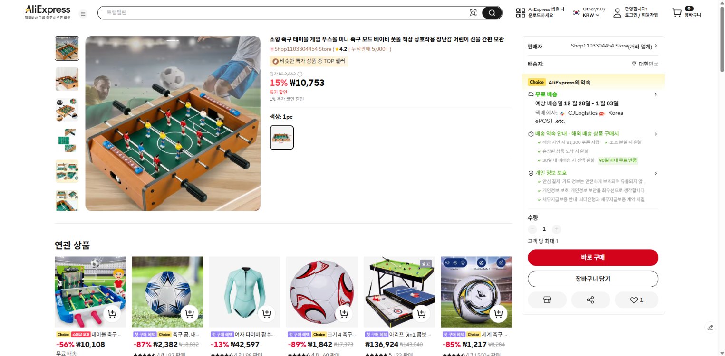Decrease quantity with the minus button
The width and height of the screenshot is (725, 356).
pos(532,229)
